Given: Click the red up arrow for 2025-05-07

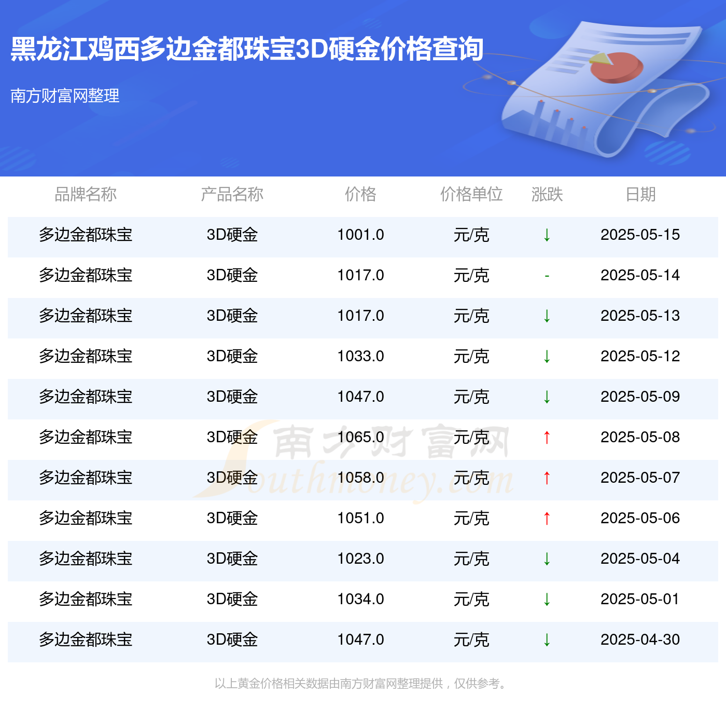Looking at the screenshot, I should tap(547, 478).
